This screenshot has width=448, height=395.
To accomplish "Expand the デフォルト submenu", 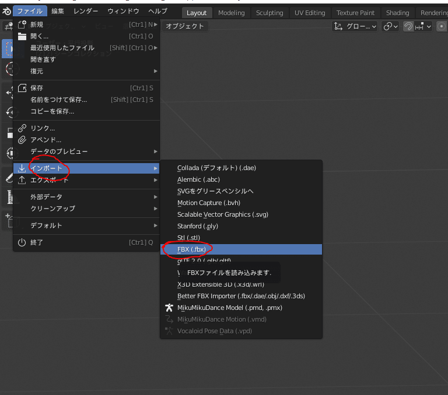I will click(86, 225).
